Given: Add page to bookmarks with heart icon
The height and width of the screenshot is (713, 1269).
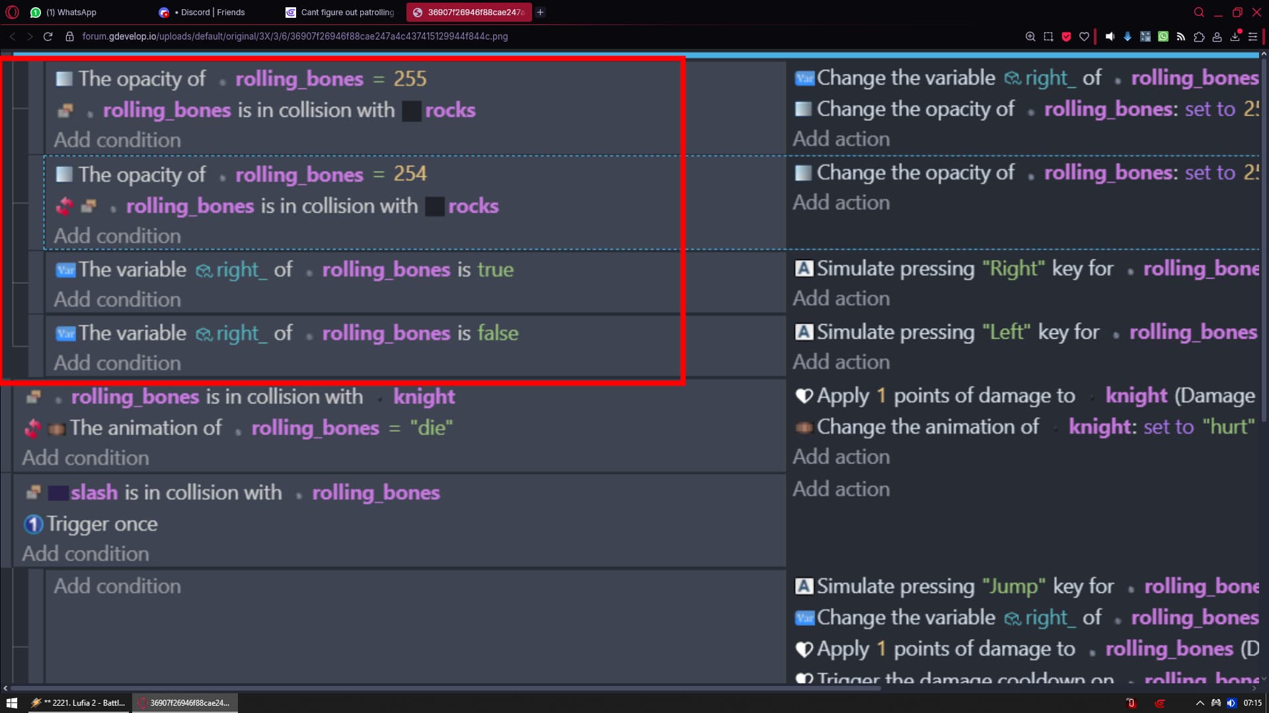Looking at the screenshot, I should pyautogui.click(x=1084, y=36).
